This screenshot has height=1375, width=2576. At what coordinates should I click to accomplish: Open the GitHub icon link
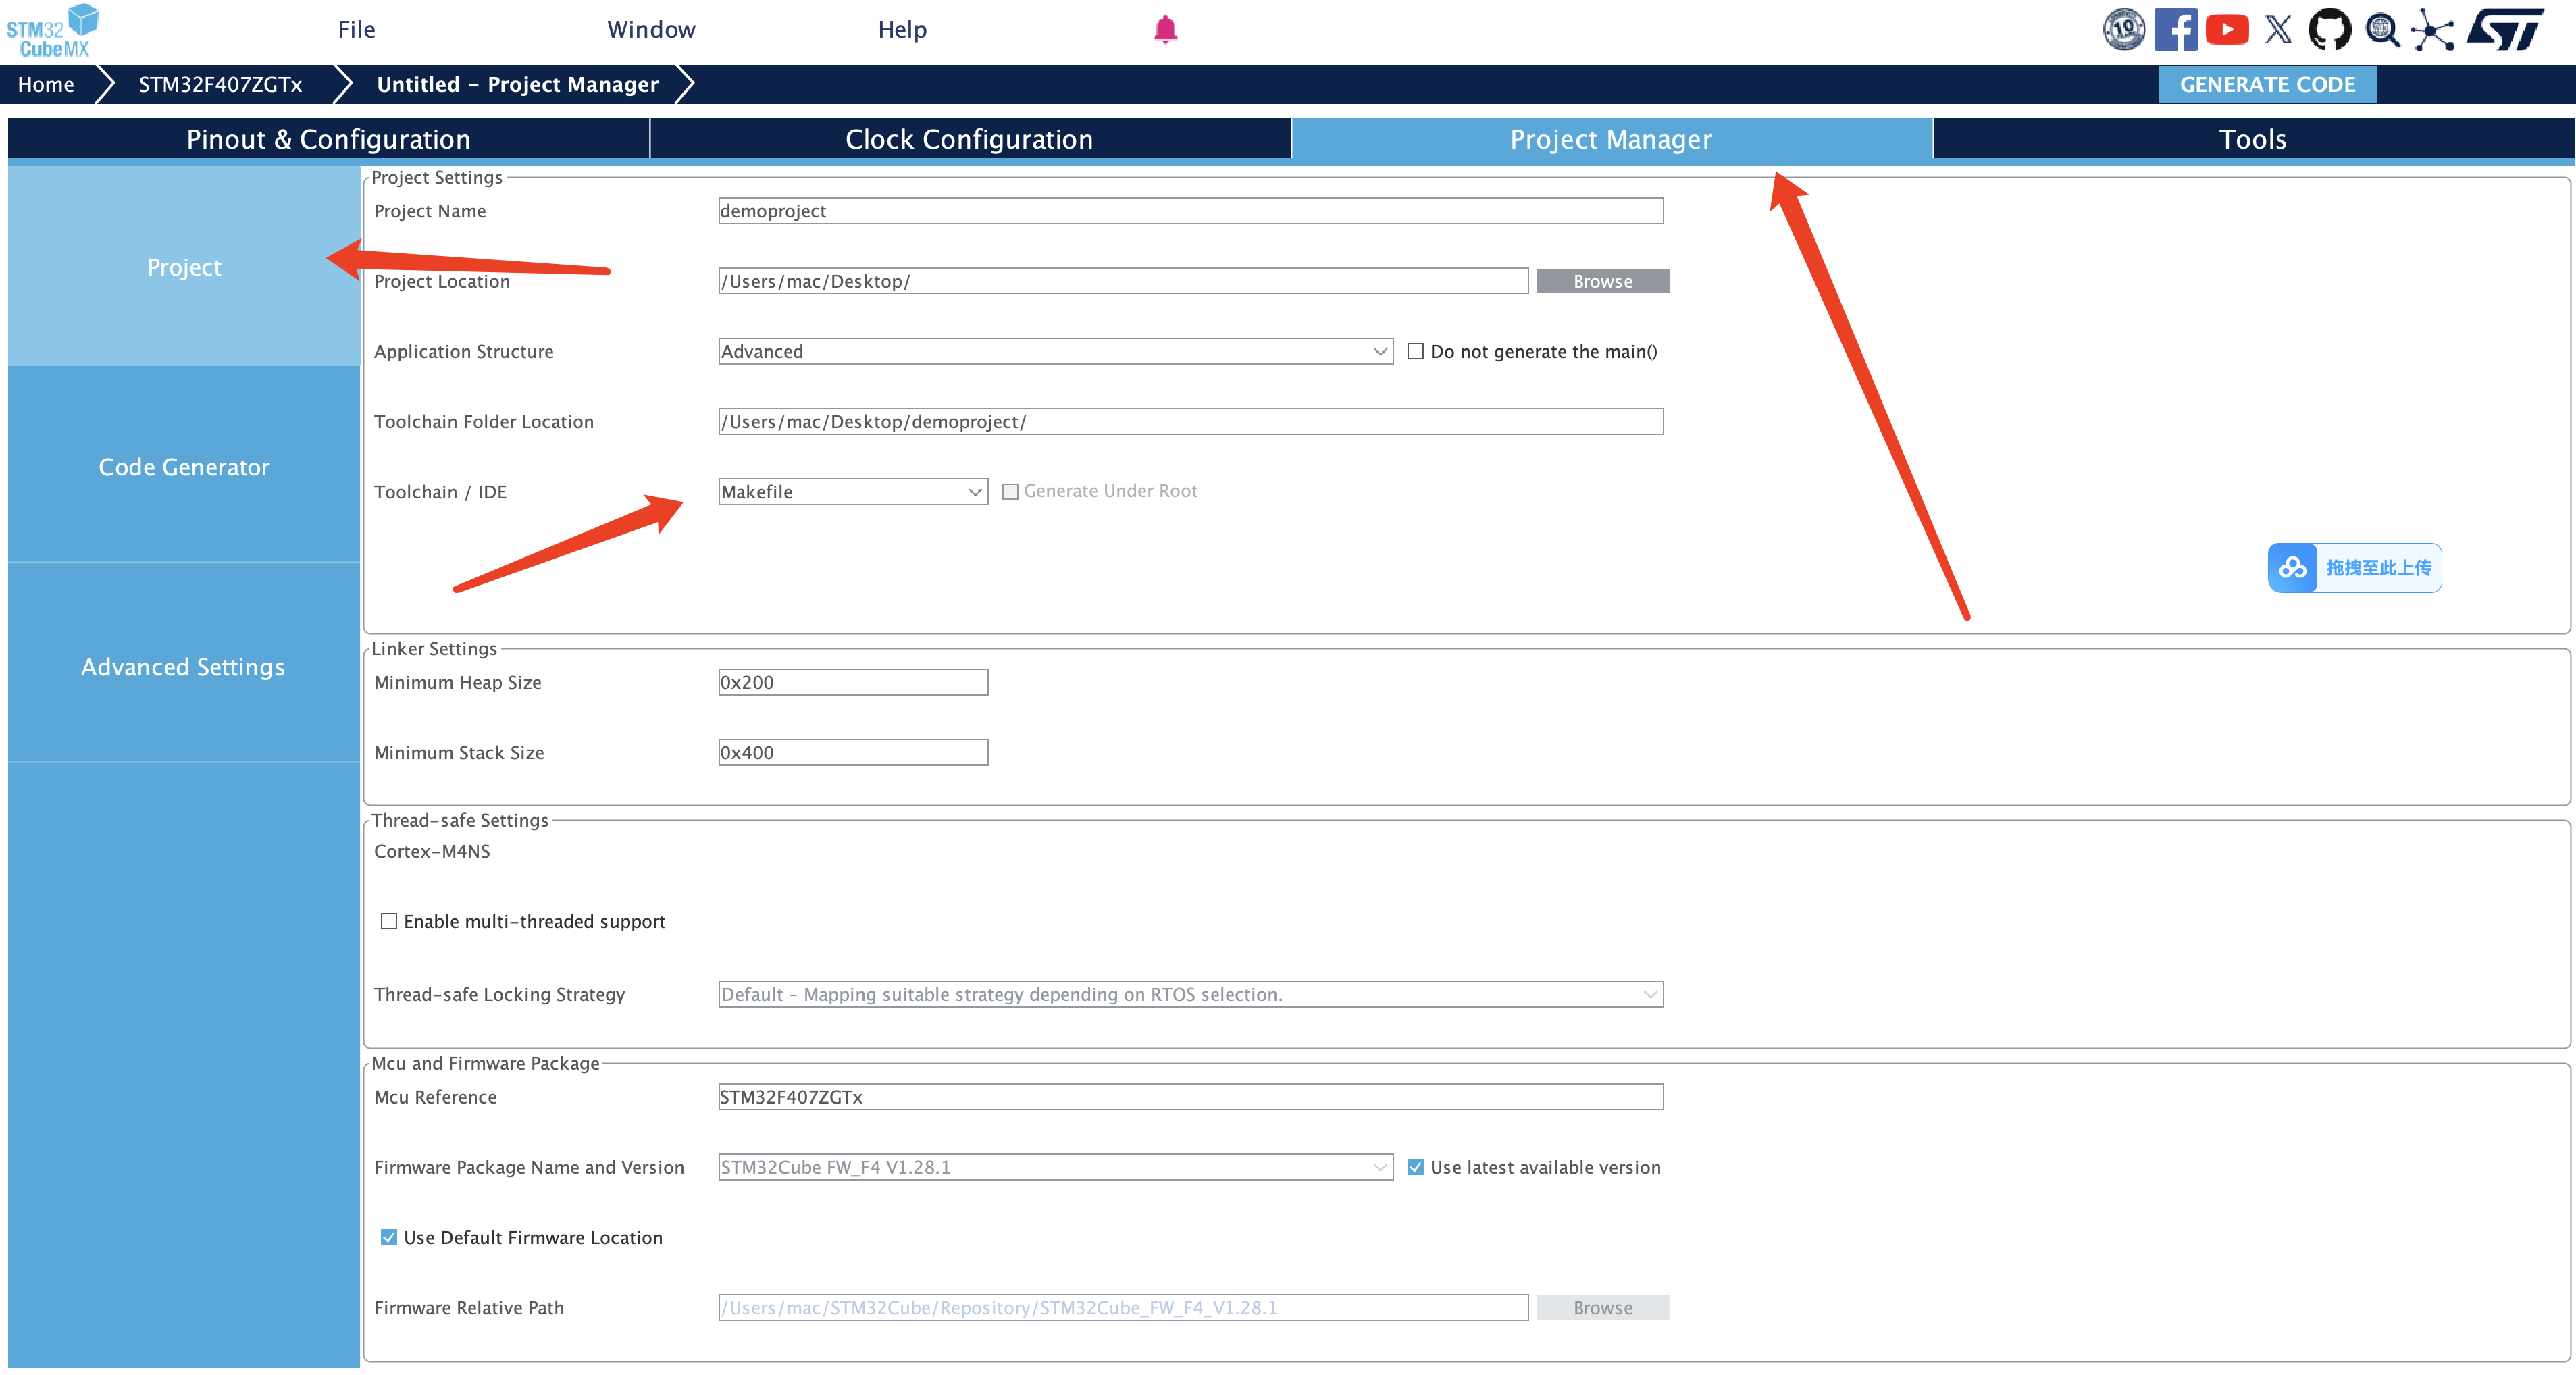(x=2329, y=30)
